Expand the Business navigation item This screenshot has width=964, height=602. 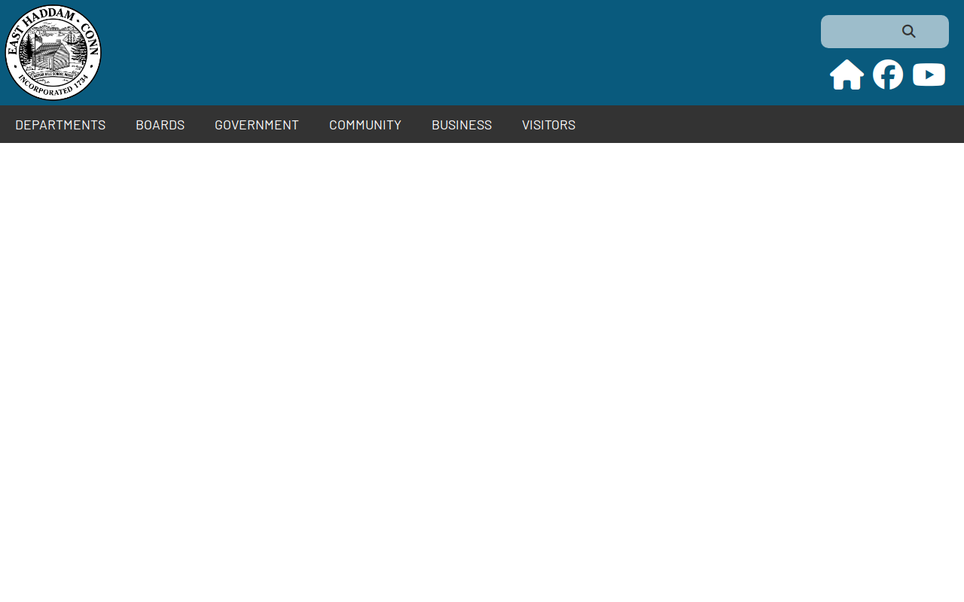462,125
